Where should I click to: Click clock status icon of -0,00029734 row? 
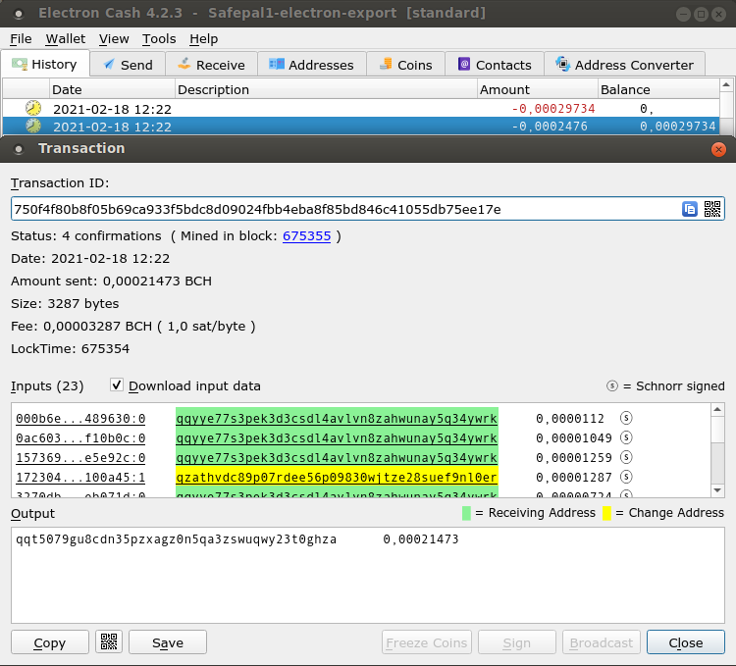coord(33,108)
